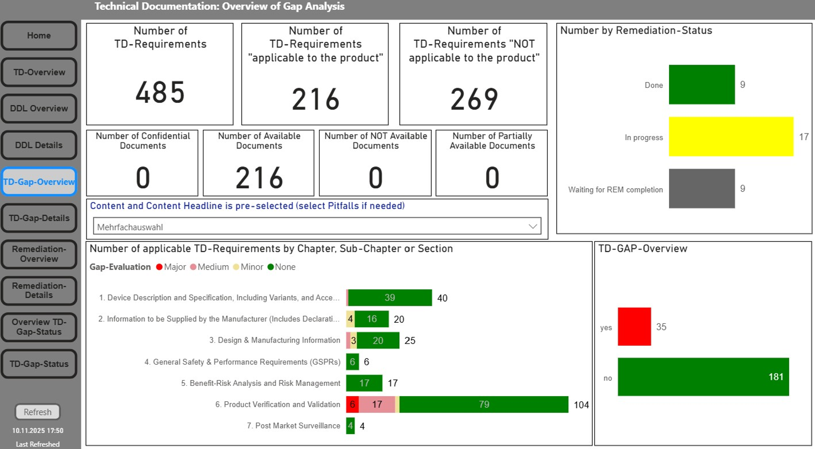
Task: Select the 485 TD-Requirements card
Action: click(160, 74)
